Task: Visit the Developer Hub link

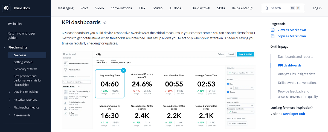Action: [x=294, y=114]
